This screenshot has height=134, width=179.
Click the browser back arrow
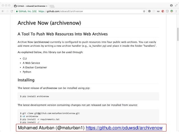3,11
